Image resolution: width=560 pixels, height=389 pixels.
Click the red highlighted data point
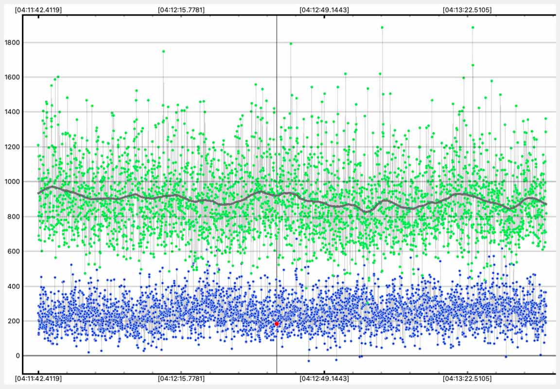click(277, 323)
